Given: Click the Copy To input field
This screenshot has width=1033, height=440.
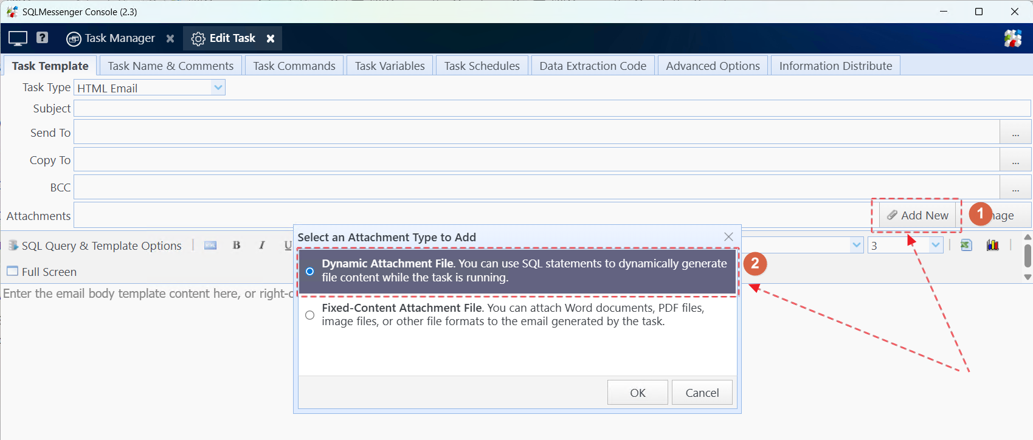Looking at the screenshot, I should click(x=537, y=159).
